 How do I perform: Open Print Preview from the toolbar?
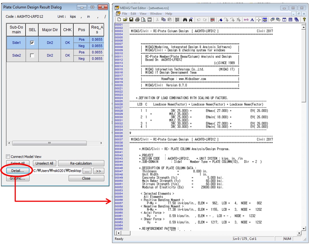(143, 20)
